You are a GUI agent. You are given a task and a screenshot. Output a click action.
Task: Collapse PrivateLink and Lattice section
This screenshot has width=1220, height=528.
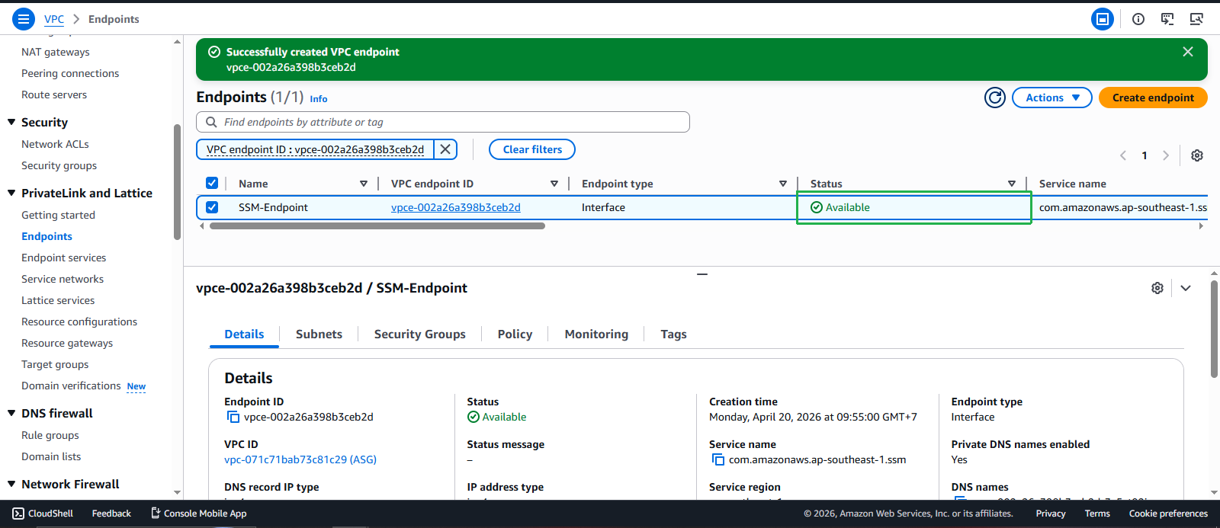(x=11, y=193)
